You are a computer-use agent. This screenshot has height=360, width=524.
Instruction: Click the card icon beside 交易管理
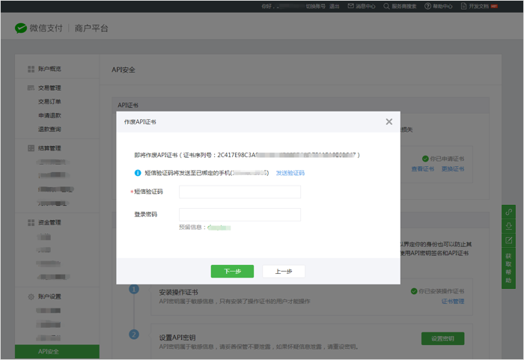click(x=31, y=88)
